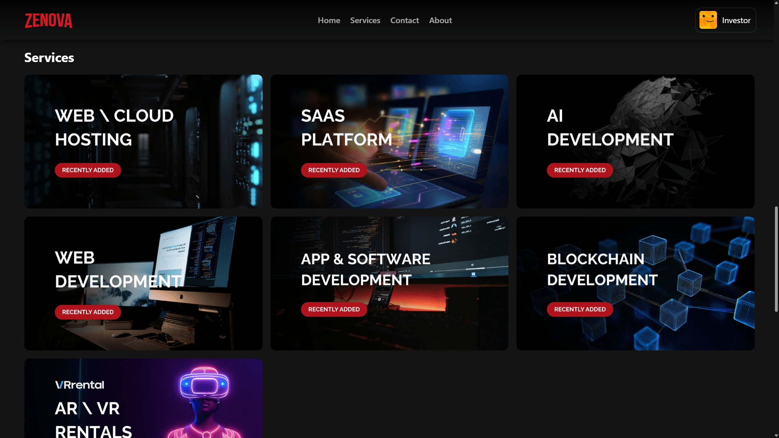Click the scrollbar up arrow
This screenshot has width=779, height=438.
pos(776,3)
